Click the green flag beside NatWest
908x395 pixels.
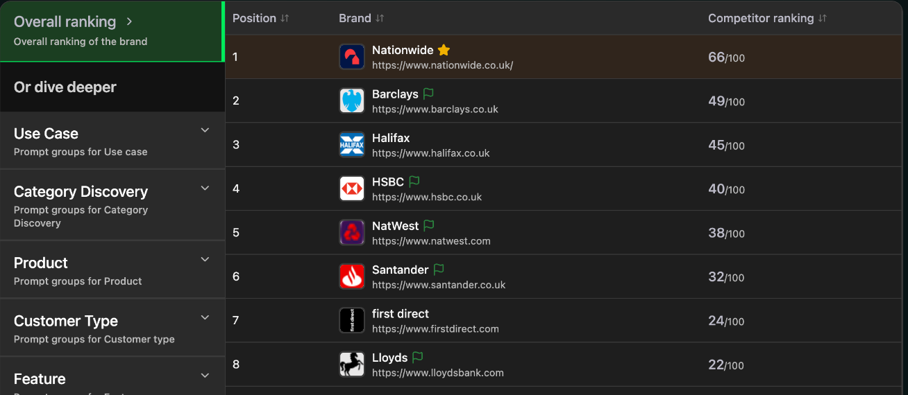[x=429, y=225]
